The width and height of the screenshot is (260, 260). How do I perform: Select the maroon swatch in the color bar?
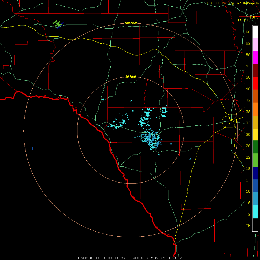pyautogui.click(x=255, y=70)
